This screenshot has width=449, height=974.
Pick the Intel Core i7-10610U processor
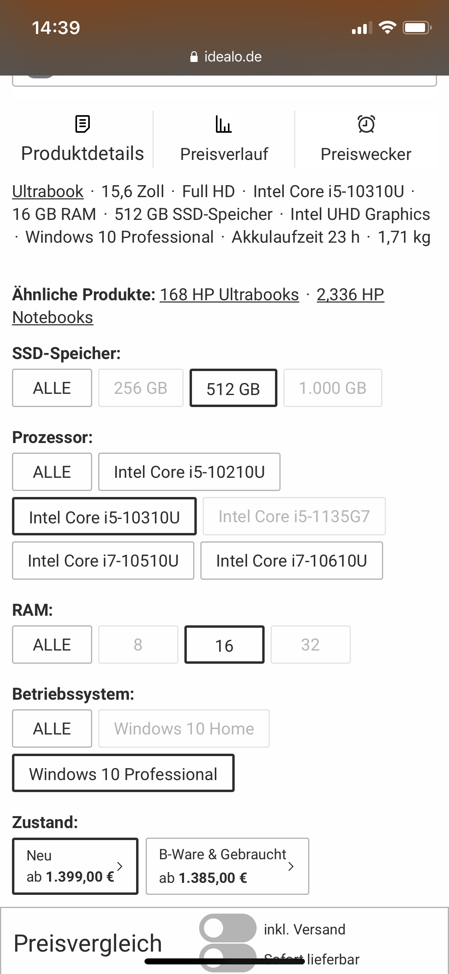(291, 561)
